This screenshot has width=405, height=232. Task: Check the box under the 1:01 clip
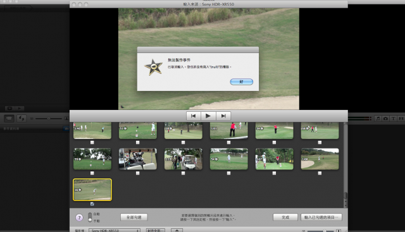point(228,142)
